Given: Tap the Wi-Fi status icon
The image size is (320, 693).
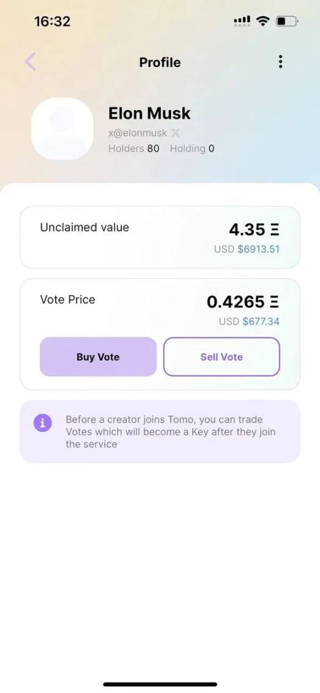Looking at the screenshot, I should (x=264, y=21).
